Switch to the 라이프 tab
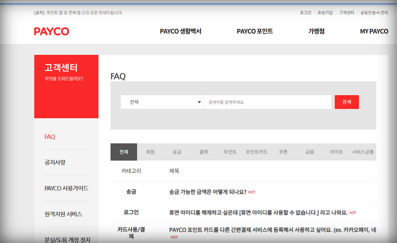 click(336, 152)
